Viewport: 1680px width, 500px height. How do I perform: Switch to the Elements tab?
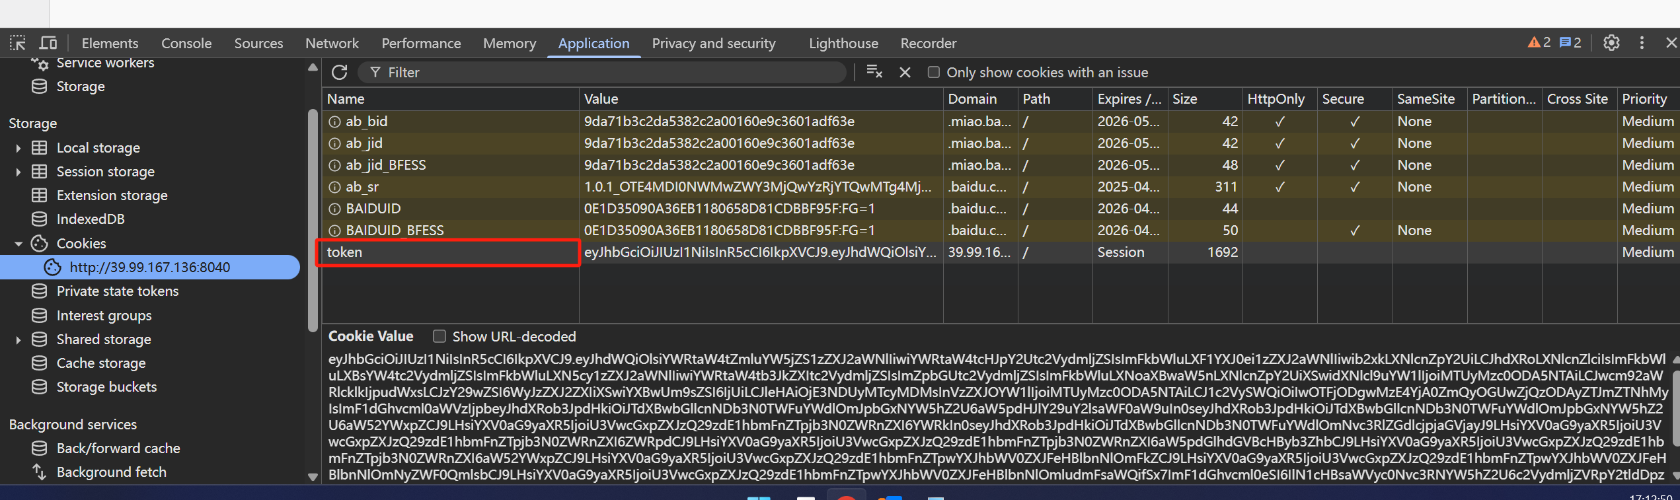(110, 43)
